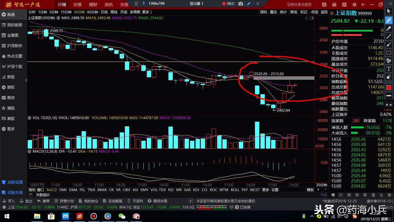Switch indicator to KDJ tab

(196, 190)
